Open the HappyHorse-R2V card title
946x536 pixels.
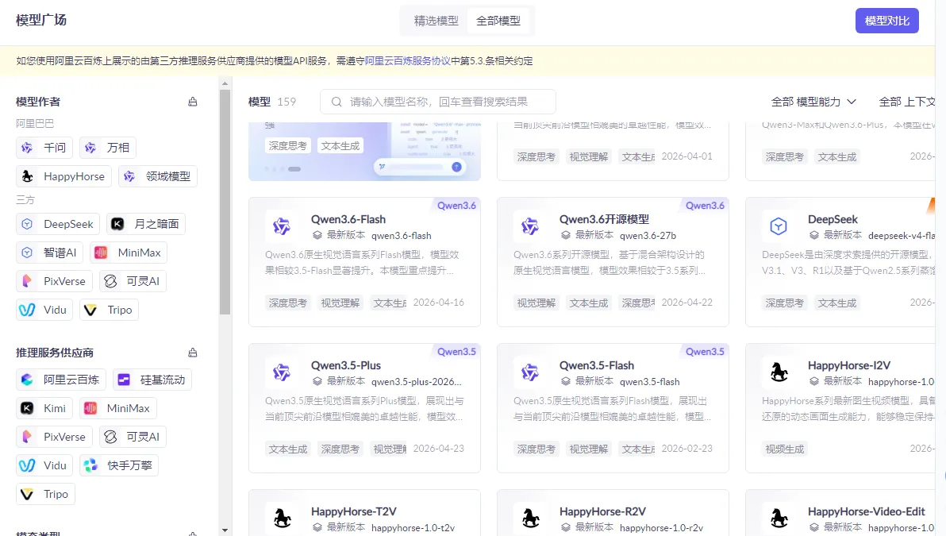(602, 511)
